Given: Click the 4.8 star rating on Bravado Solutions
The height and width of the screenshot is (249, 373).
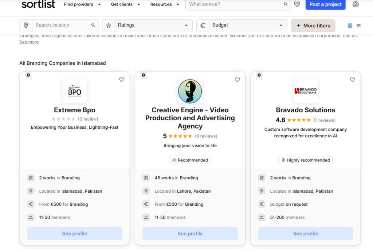Looking at the screenshot, I should click(293, 120).
